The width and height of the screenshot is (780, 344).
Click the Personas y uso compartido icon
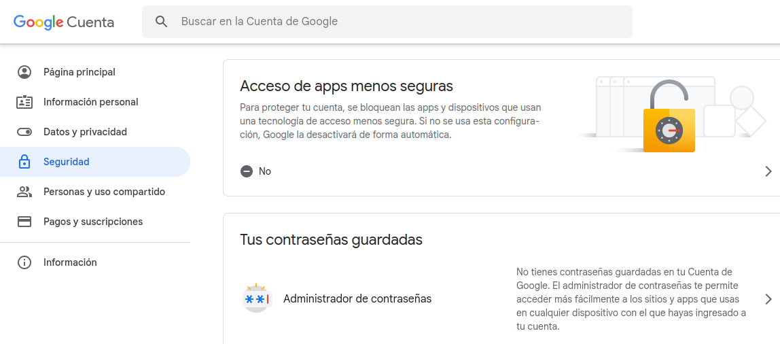tap(24, 192)
